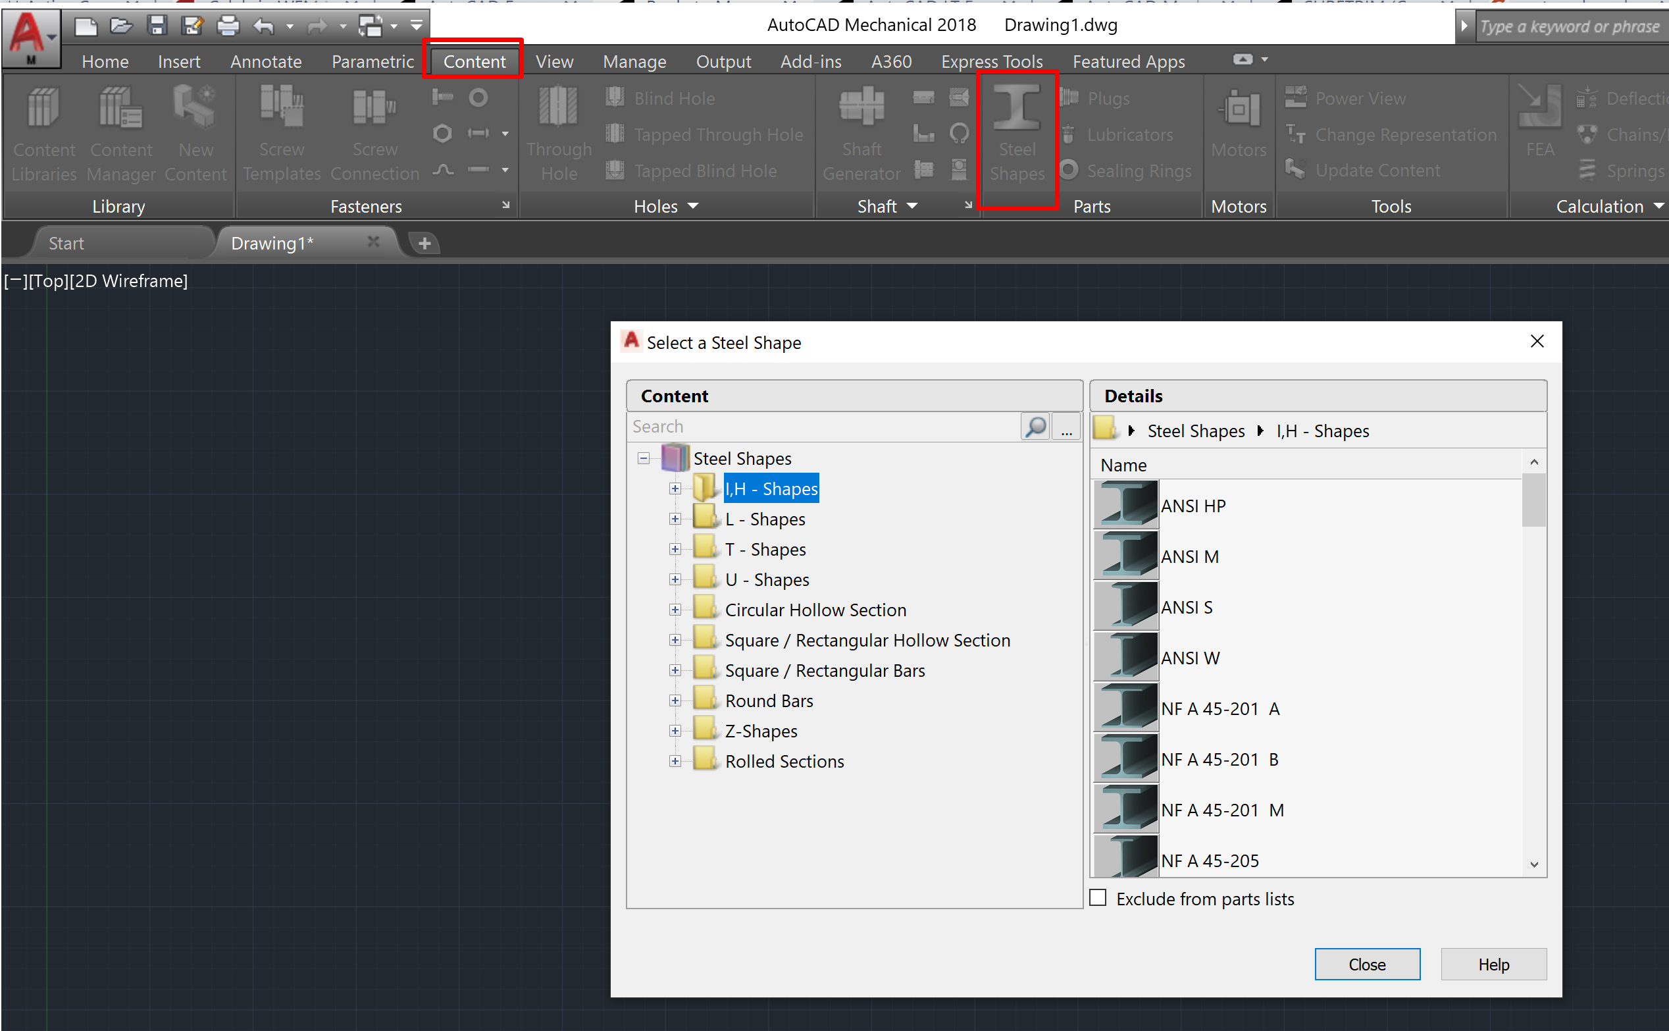Screen dimensions: 1669x1031
Task: Switch to the Annotate ribbon tab
Action: pos(265,61)
